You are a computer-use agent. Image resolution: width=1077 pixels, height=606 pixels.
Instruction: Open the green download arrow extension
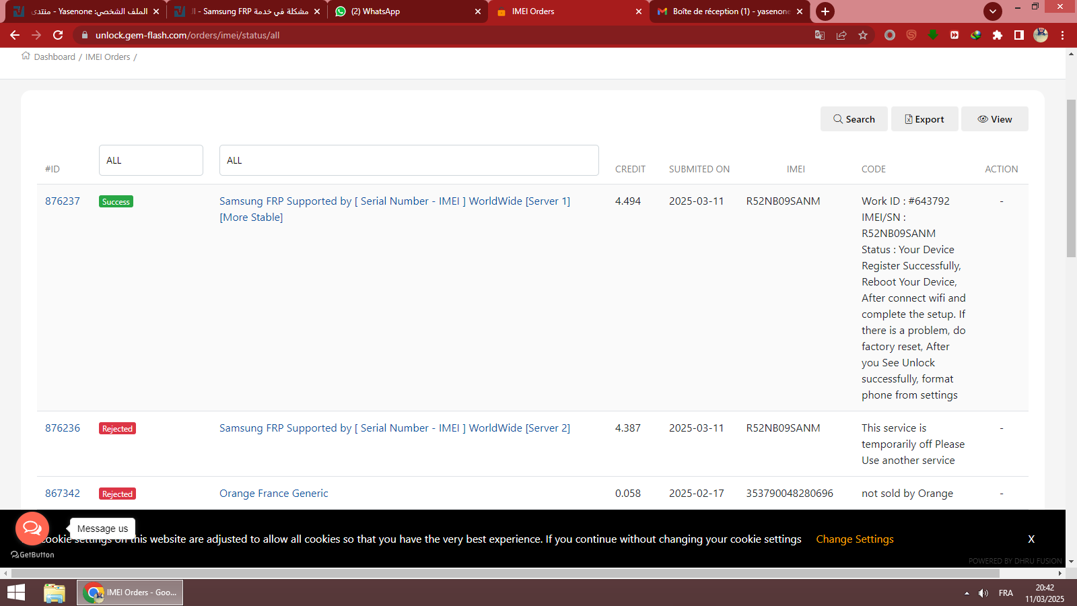(933, 35)
